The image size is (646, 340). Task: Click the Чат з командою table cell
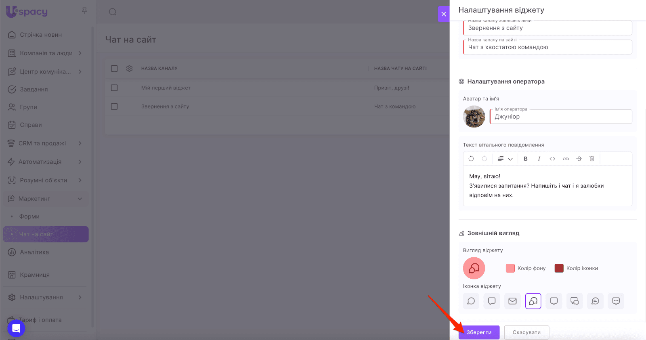395,106
